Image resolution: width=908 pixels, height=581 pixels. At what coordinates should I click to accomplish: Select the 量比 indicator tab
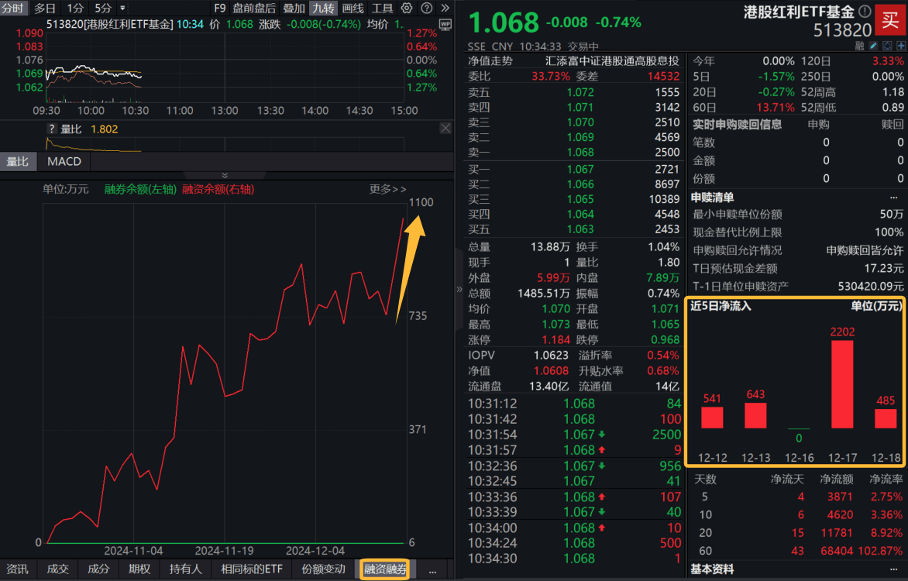click(18, 162)
